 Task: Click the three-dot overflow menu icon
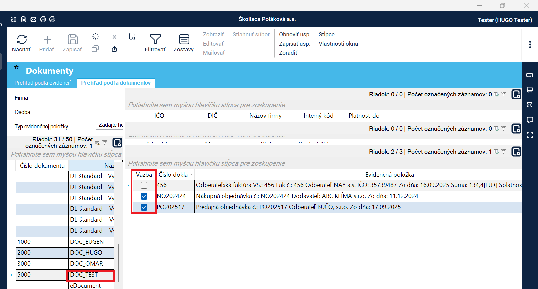point(530,44)
